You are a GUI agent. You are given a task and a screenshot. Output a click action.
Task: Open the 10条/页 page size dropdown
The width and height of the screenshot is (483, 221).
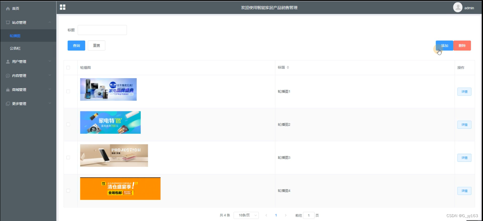pyautogui.click(x=246, y=215)
